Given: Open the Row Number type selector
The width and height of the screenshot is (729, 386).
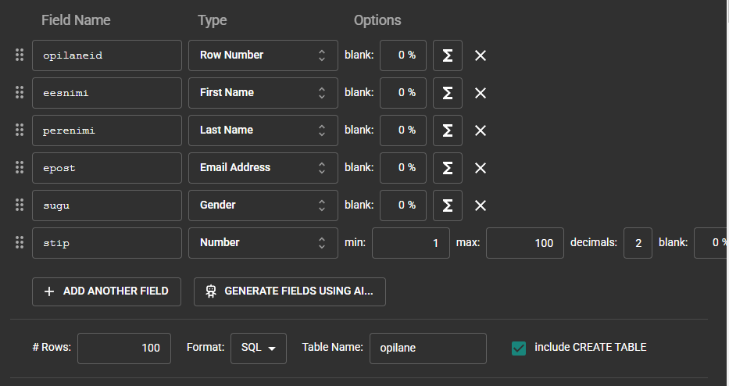Looking at the screenshot, I should pyautogui.click(x=263, y=55).
